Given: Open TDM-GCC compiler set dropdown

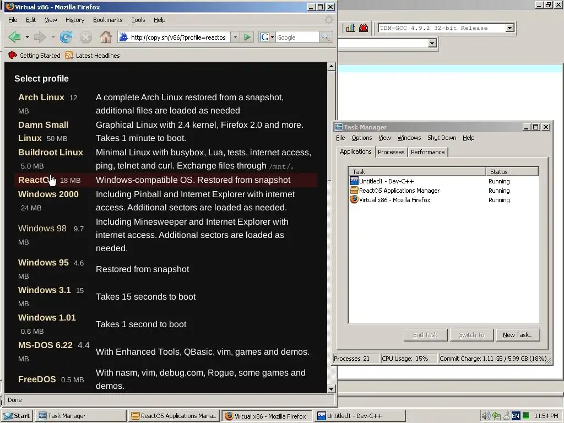Looking at the screenshot, I should point(509,28).
